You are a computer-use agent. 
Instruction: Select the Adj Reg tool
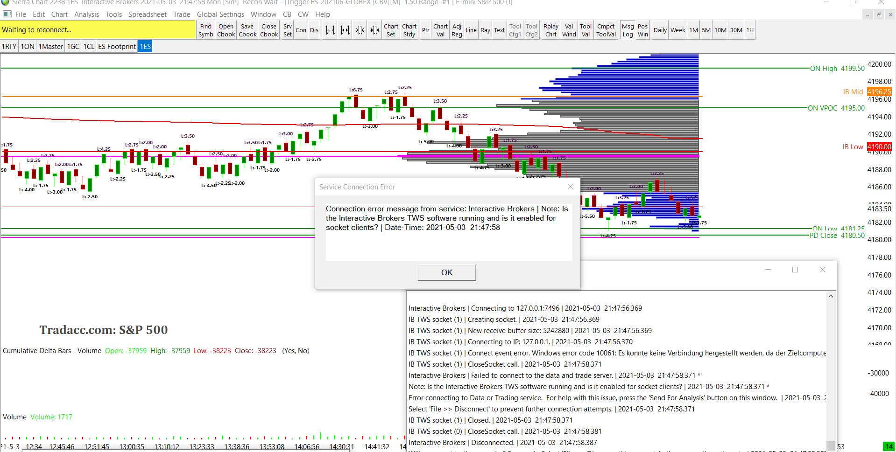[x=457, y=30]
